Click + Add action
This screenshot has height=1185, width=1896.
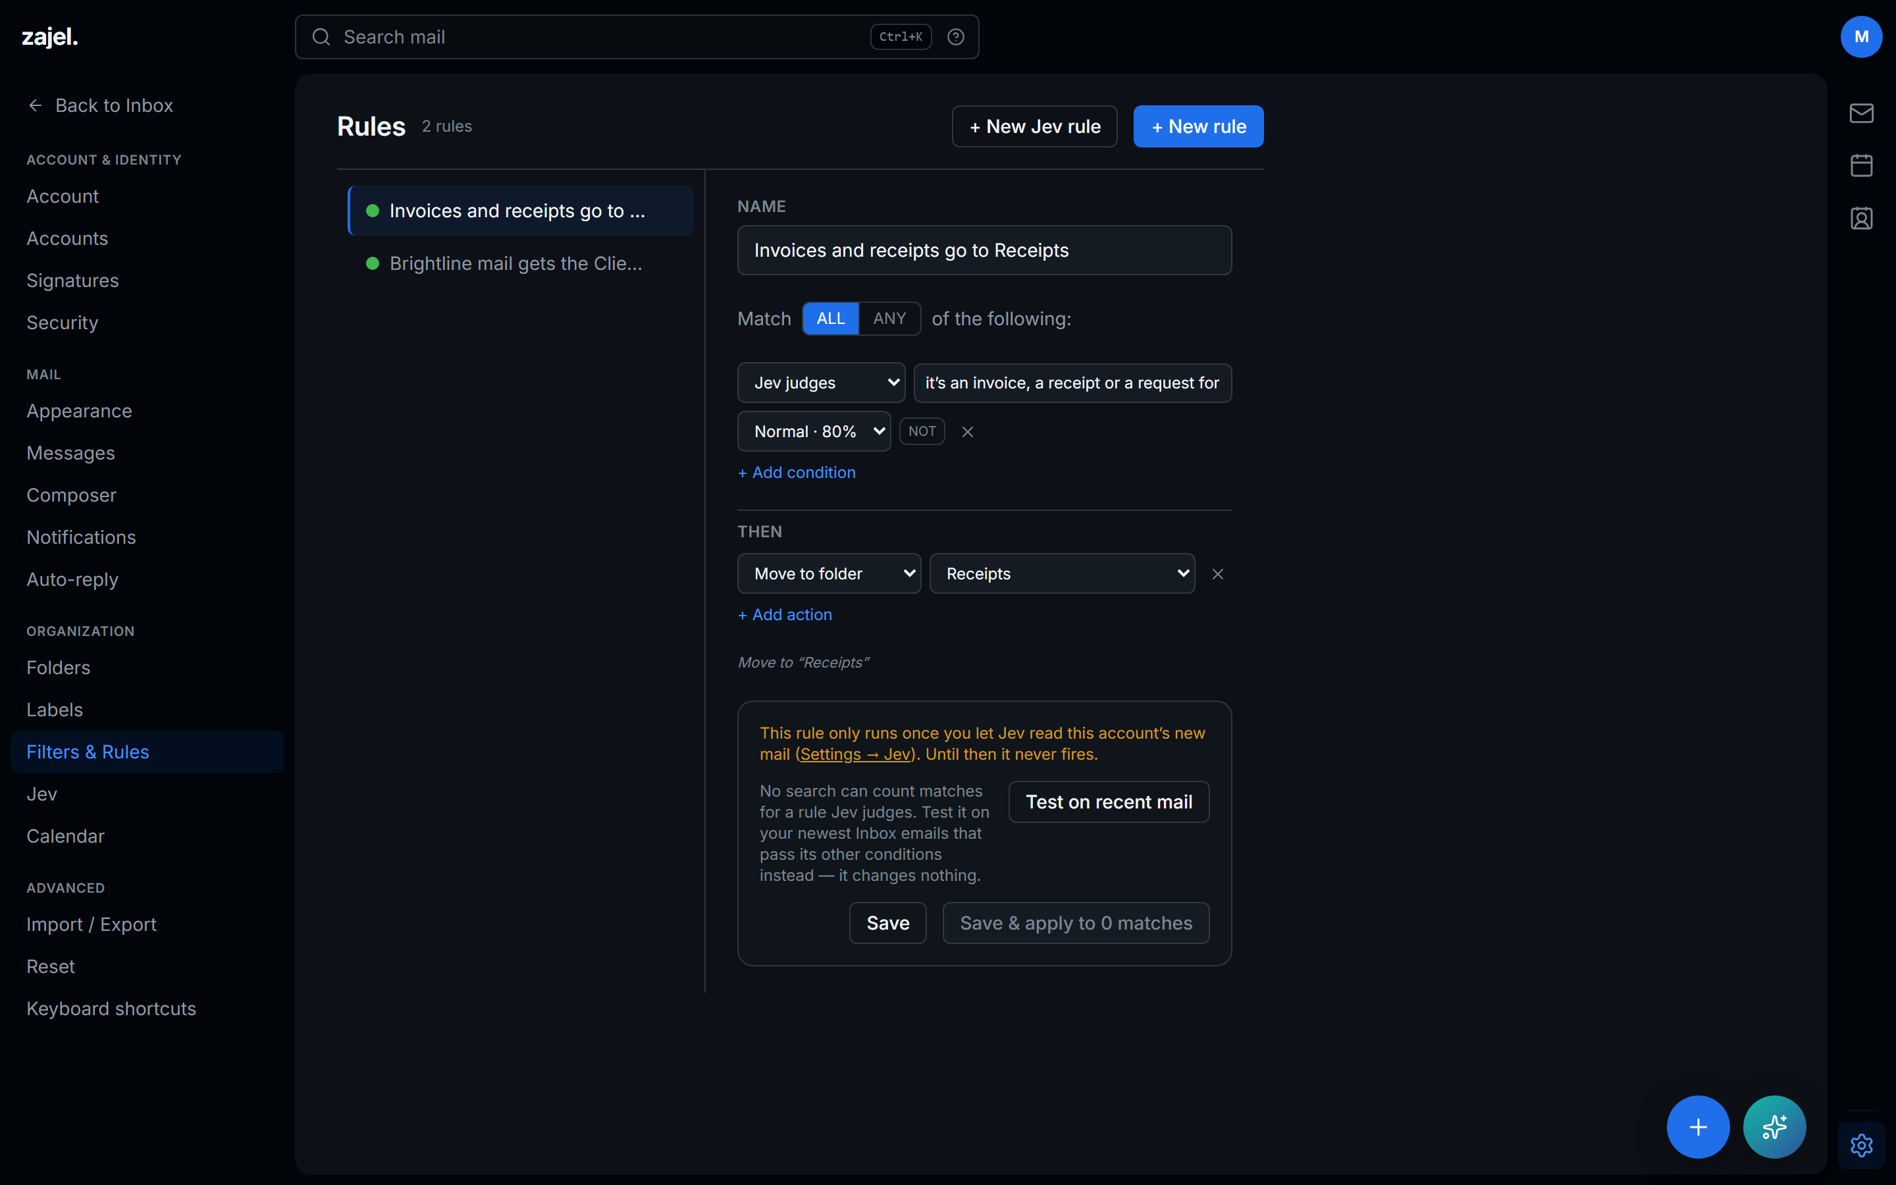click(785, 614)
